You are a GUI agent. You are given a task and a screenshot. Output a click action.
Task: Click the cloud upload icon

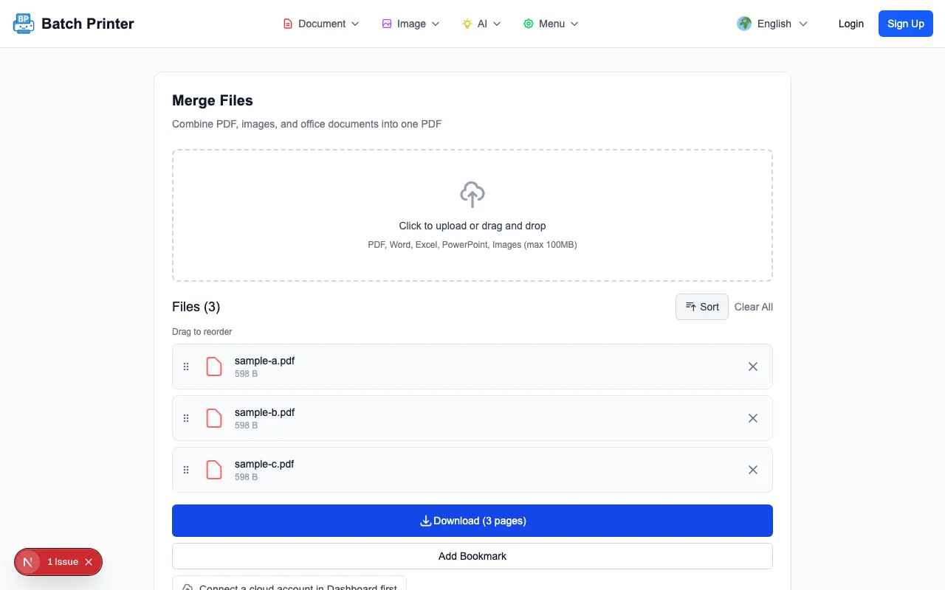[x=472, y=195]
